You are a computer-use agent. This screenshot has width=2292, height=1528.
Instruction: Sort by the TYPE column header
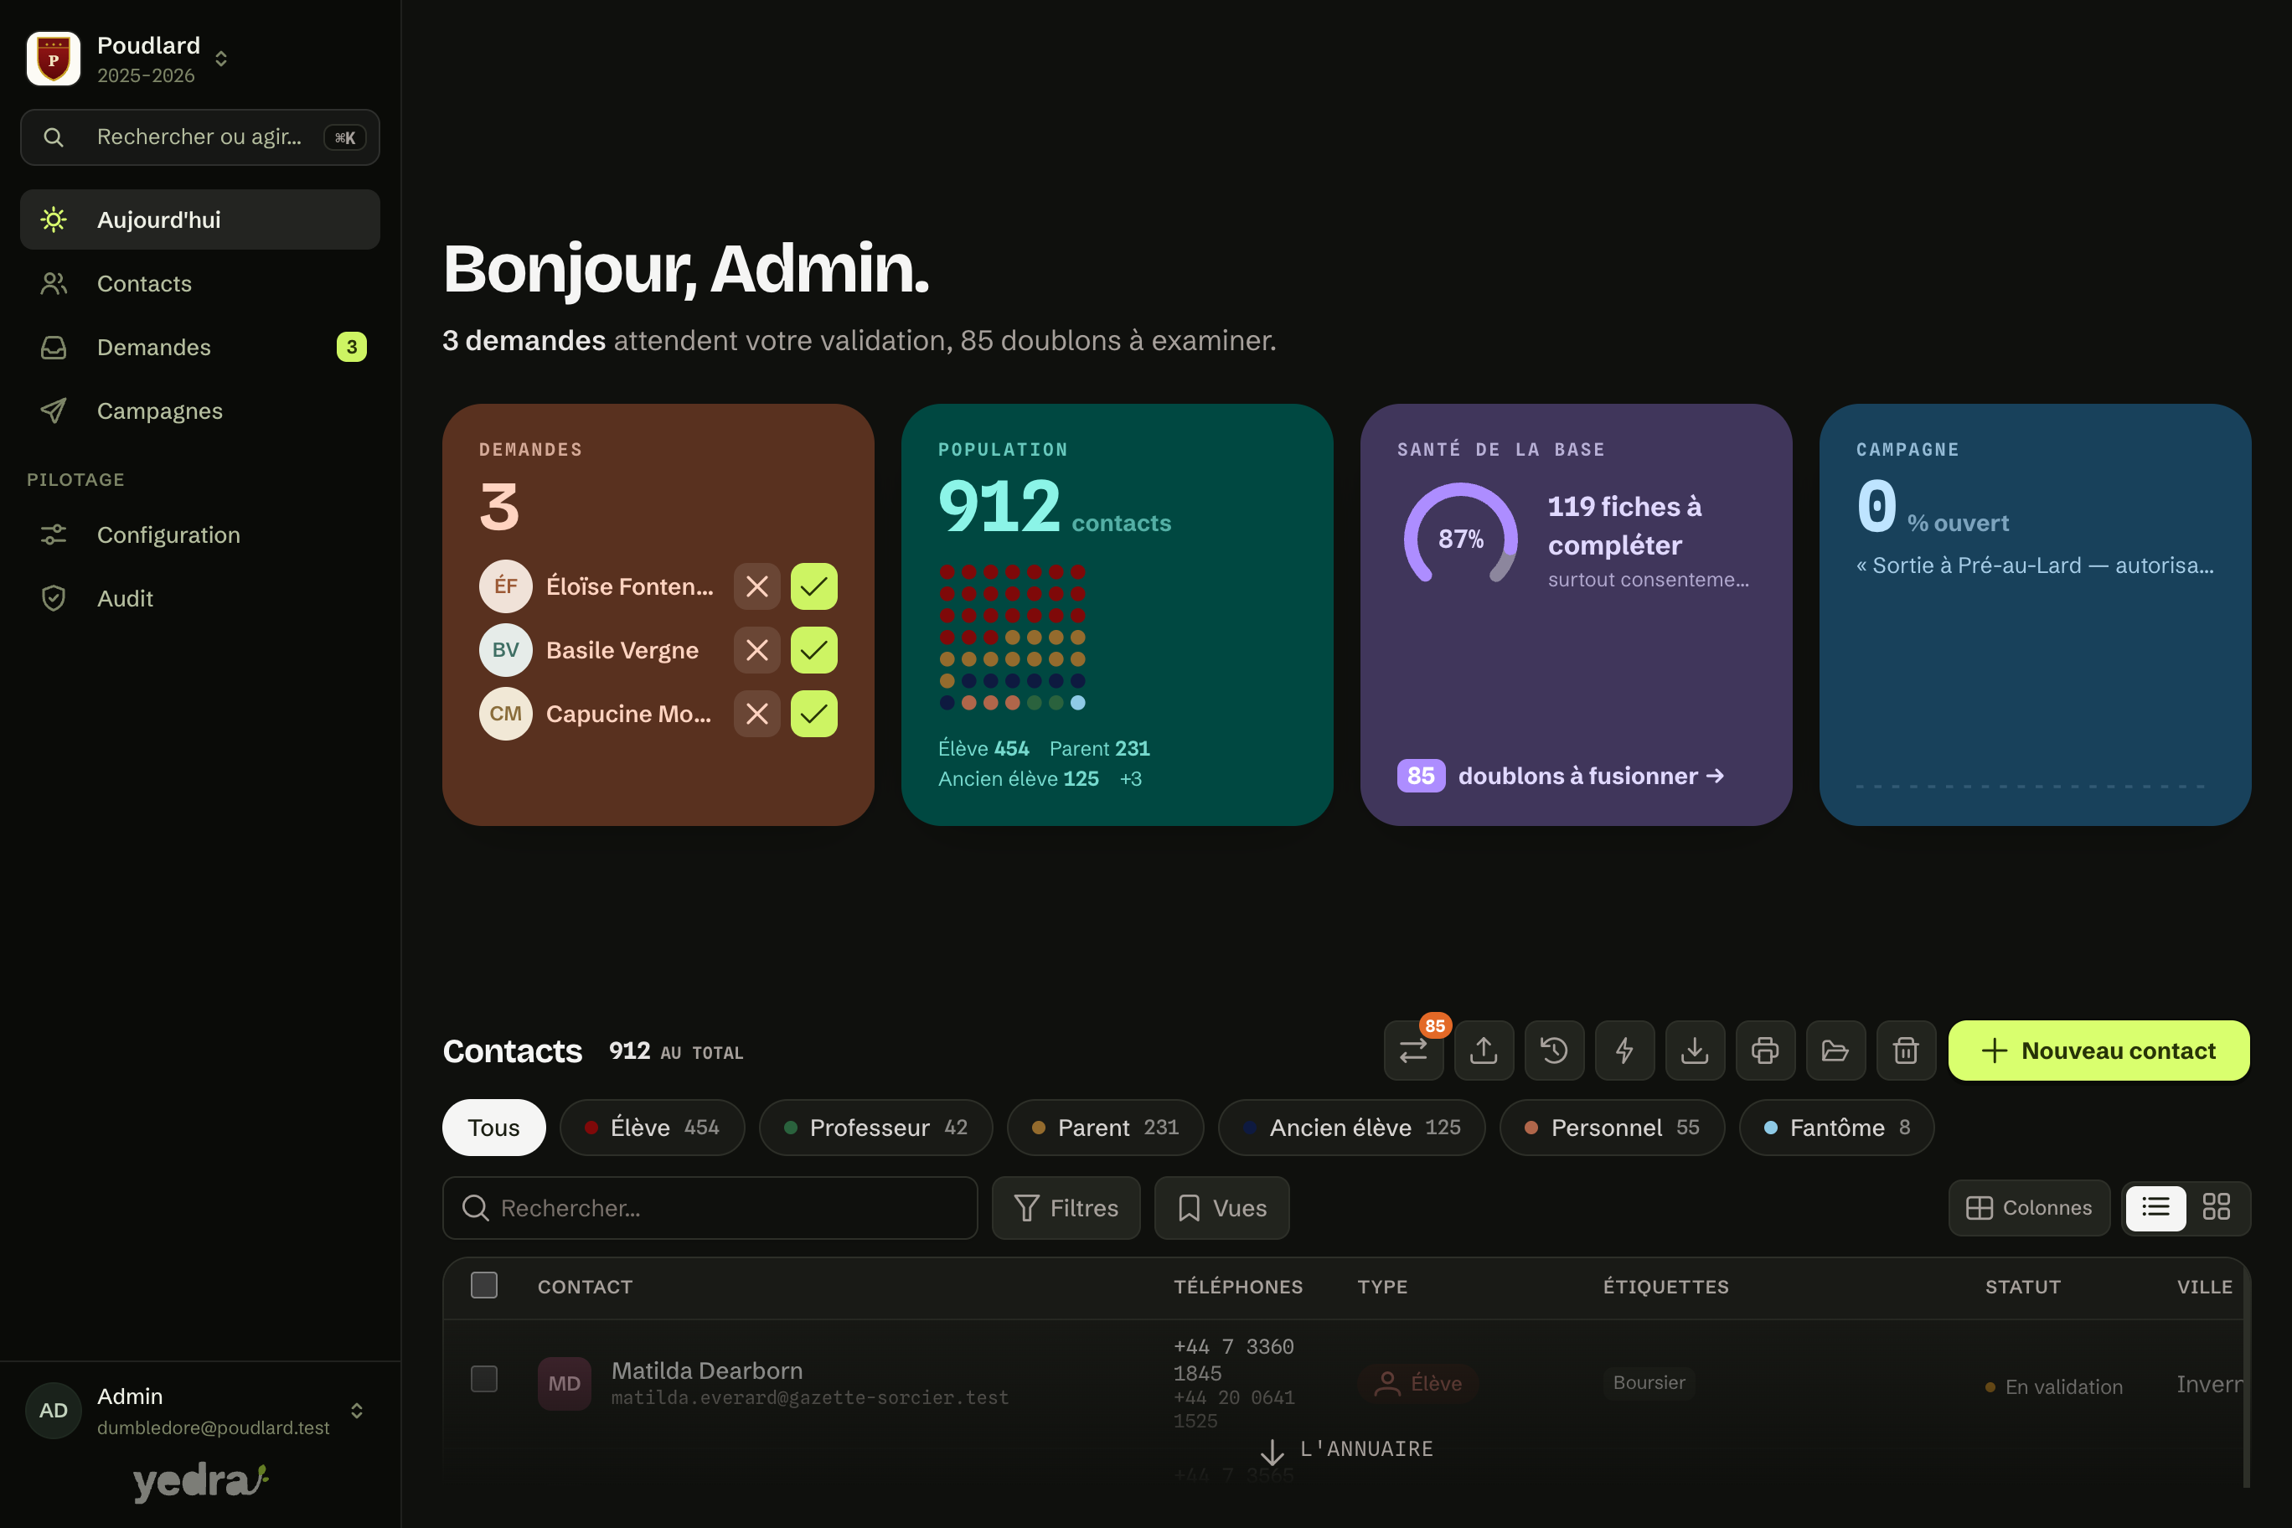click(x=1382, y=1287)
